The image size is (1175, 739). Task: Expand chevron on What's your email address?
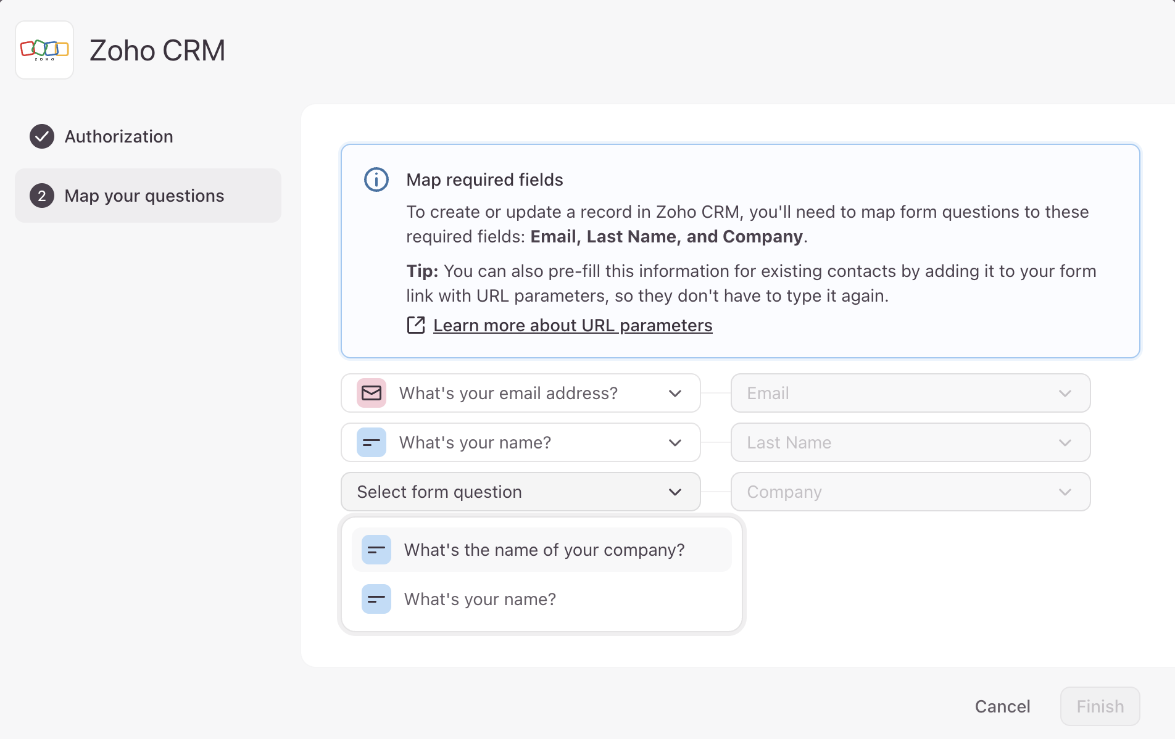pyautogui.click(x=675, y=393)
